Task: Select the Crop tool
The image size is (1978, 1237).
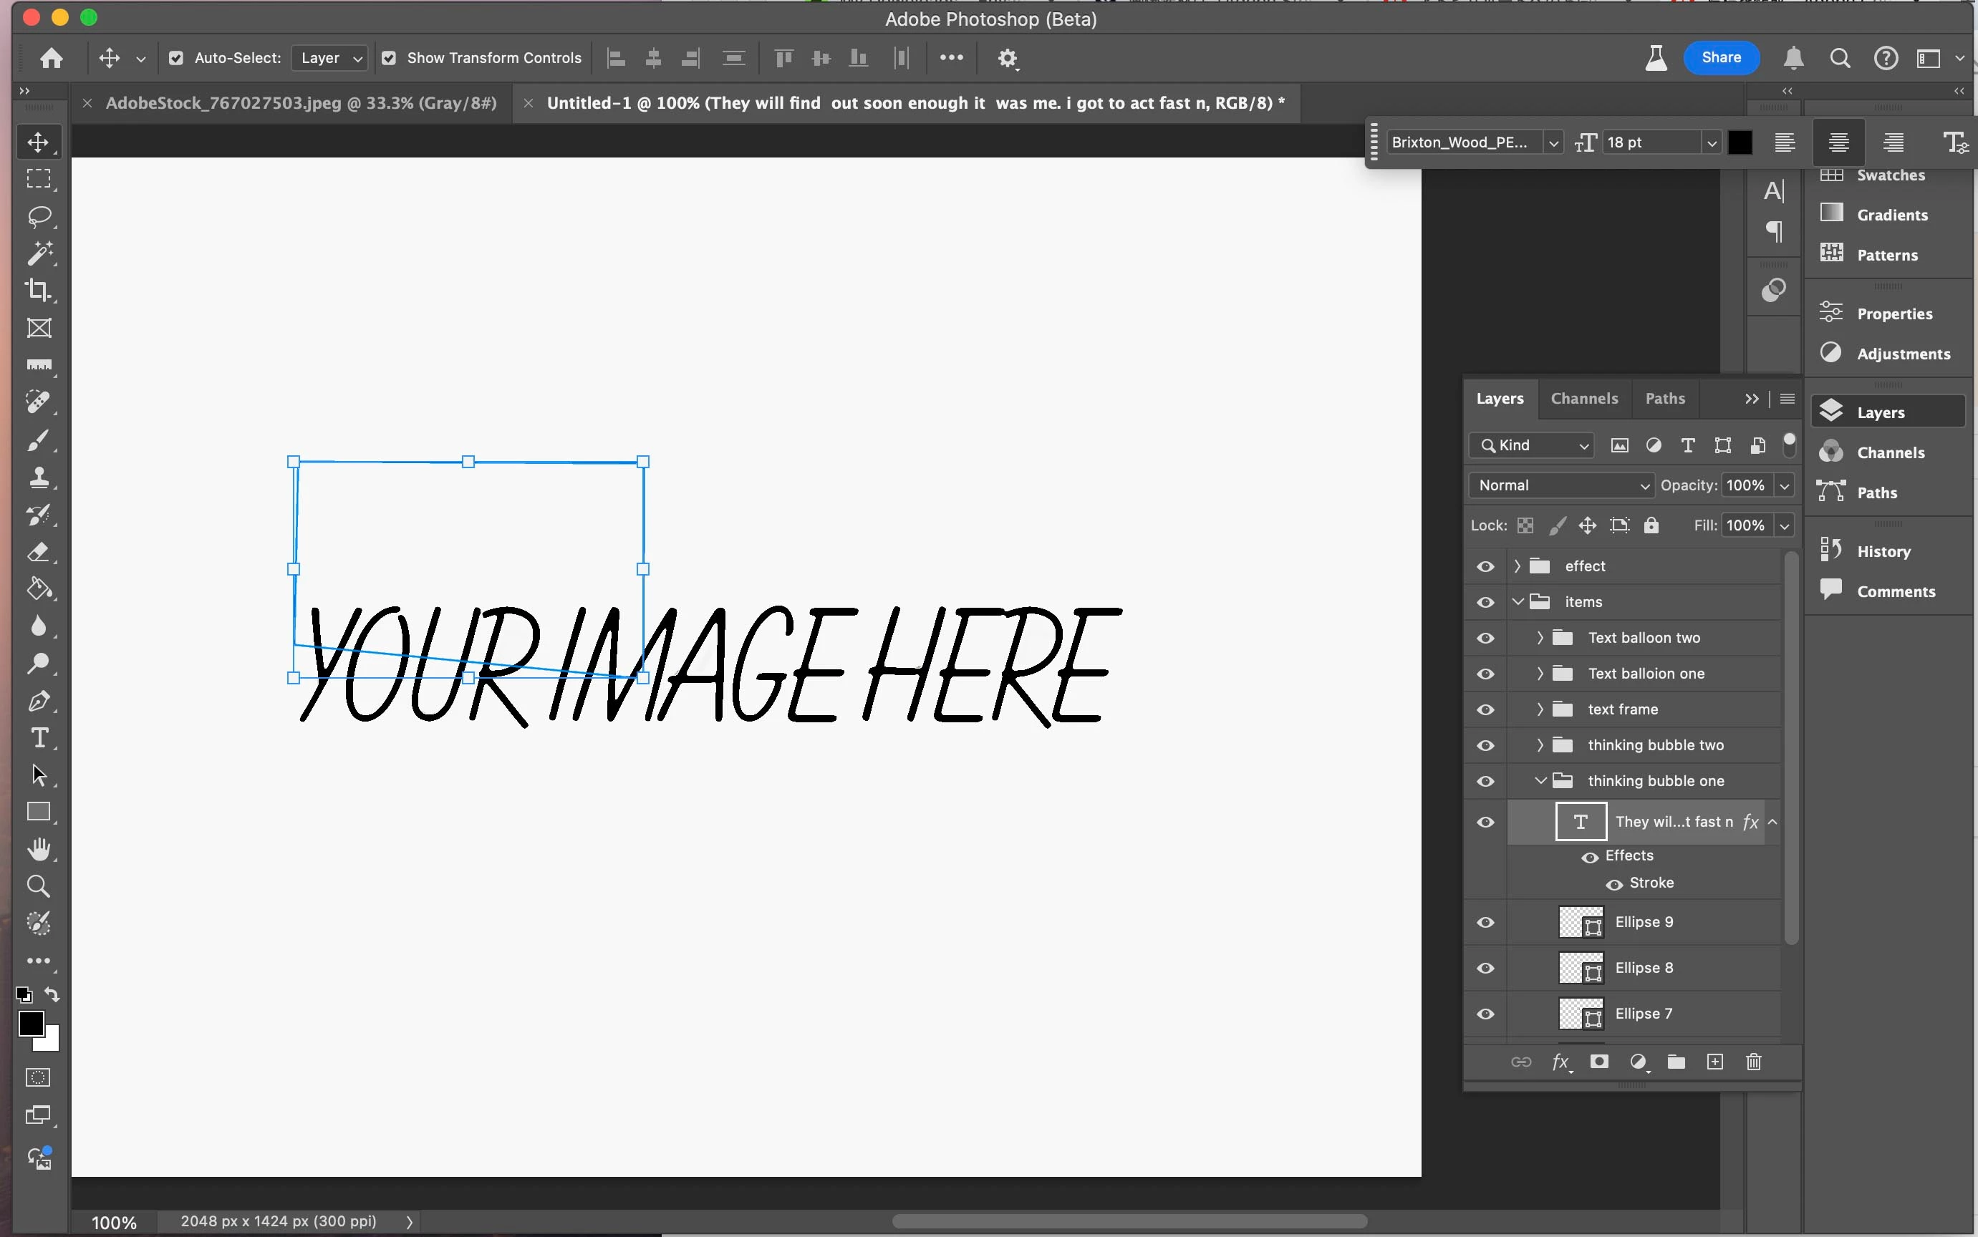Action: tap(38, 291)
